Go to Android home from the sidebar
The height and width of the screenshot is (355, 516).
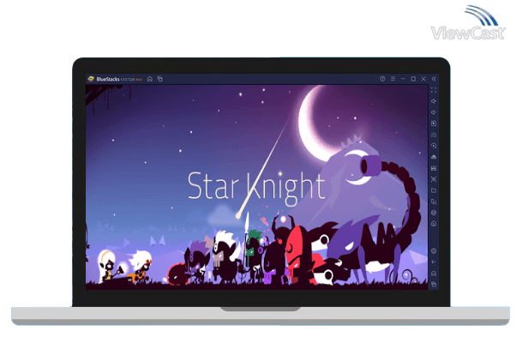tap(434, 274)
